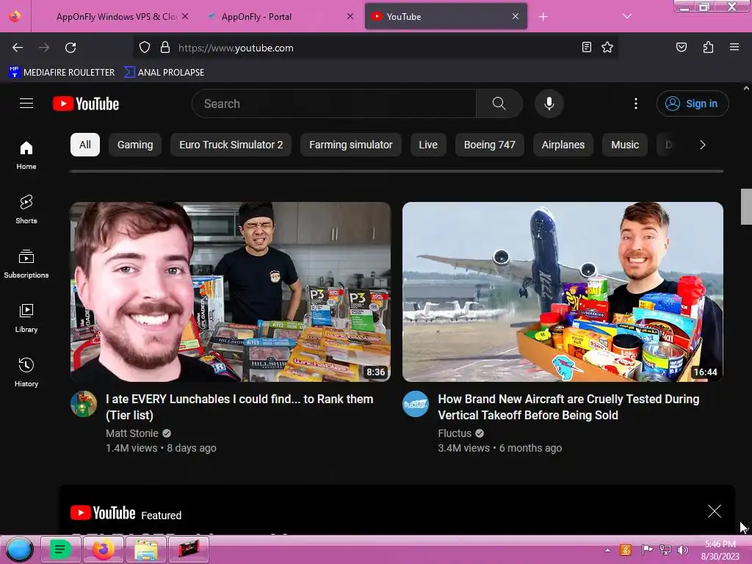Go to Home in sidebar
This screenshot has width=752, height=564.
tap(26, 156)
